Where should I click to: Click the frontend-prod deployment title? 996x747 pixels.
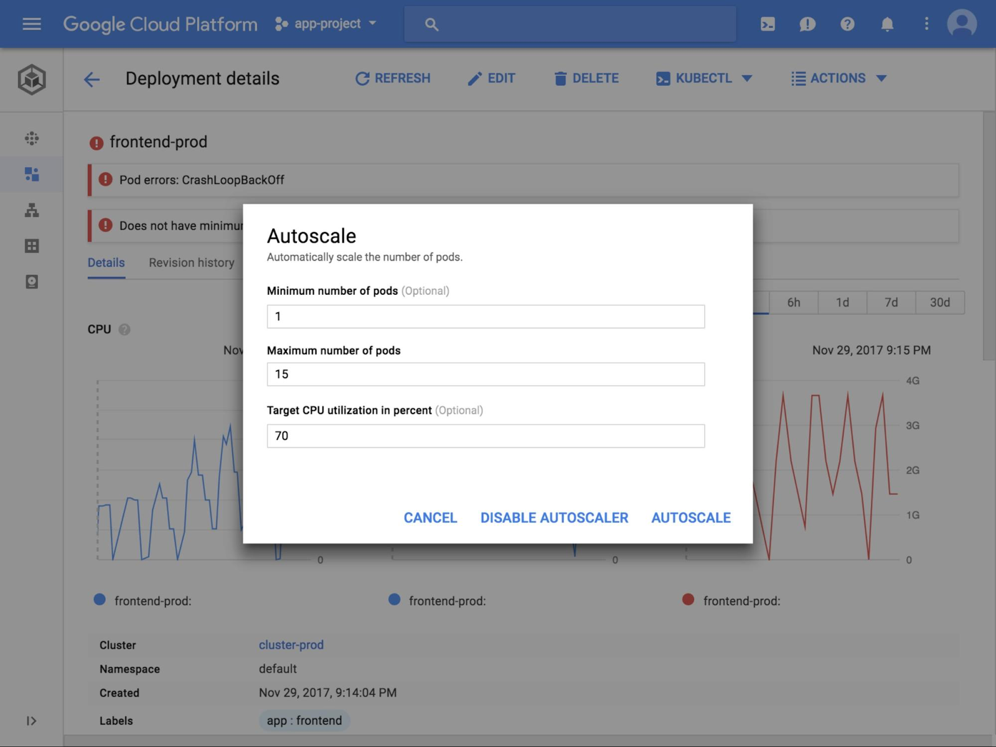point(158,142)
